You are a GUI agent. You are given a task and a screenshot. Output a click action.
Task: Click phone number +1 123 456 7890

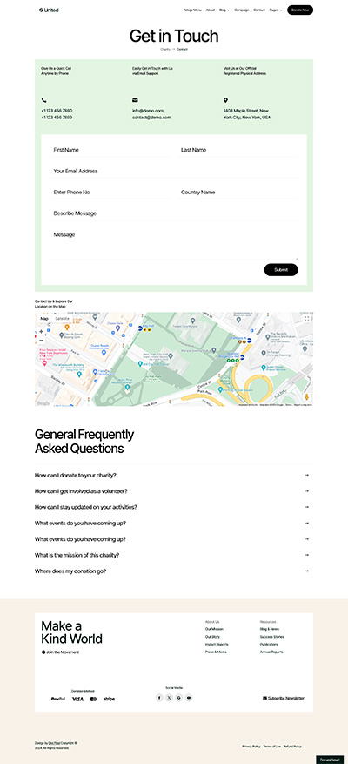[57, 111]
